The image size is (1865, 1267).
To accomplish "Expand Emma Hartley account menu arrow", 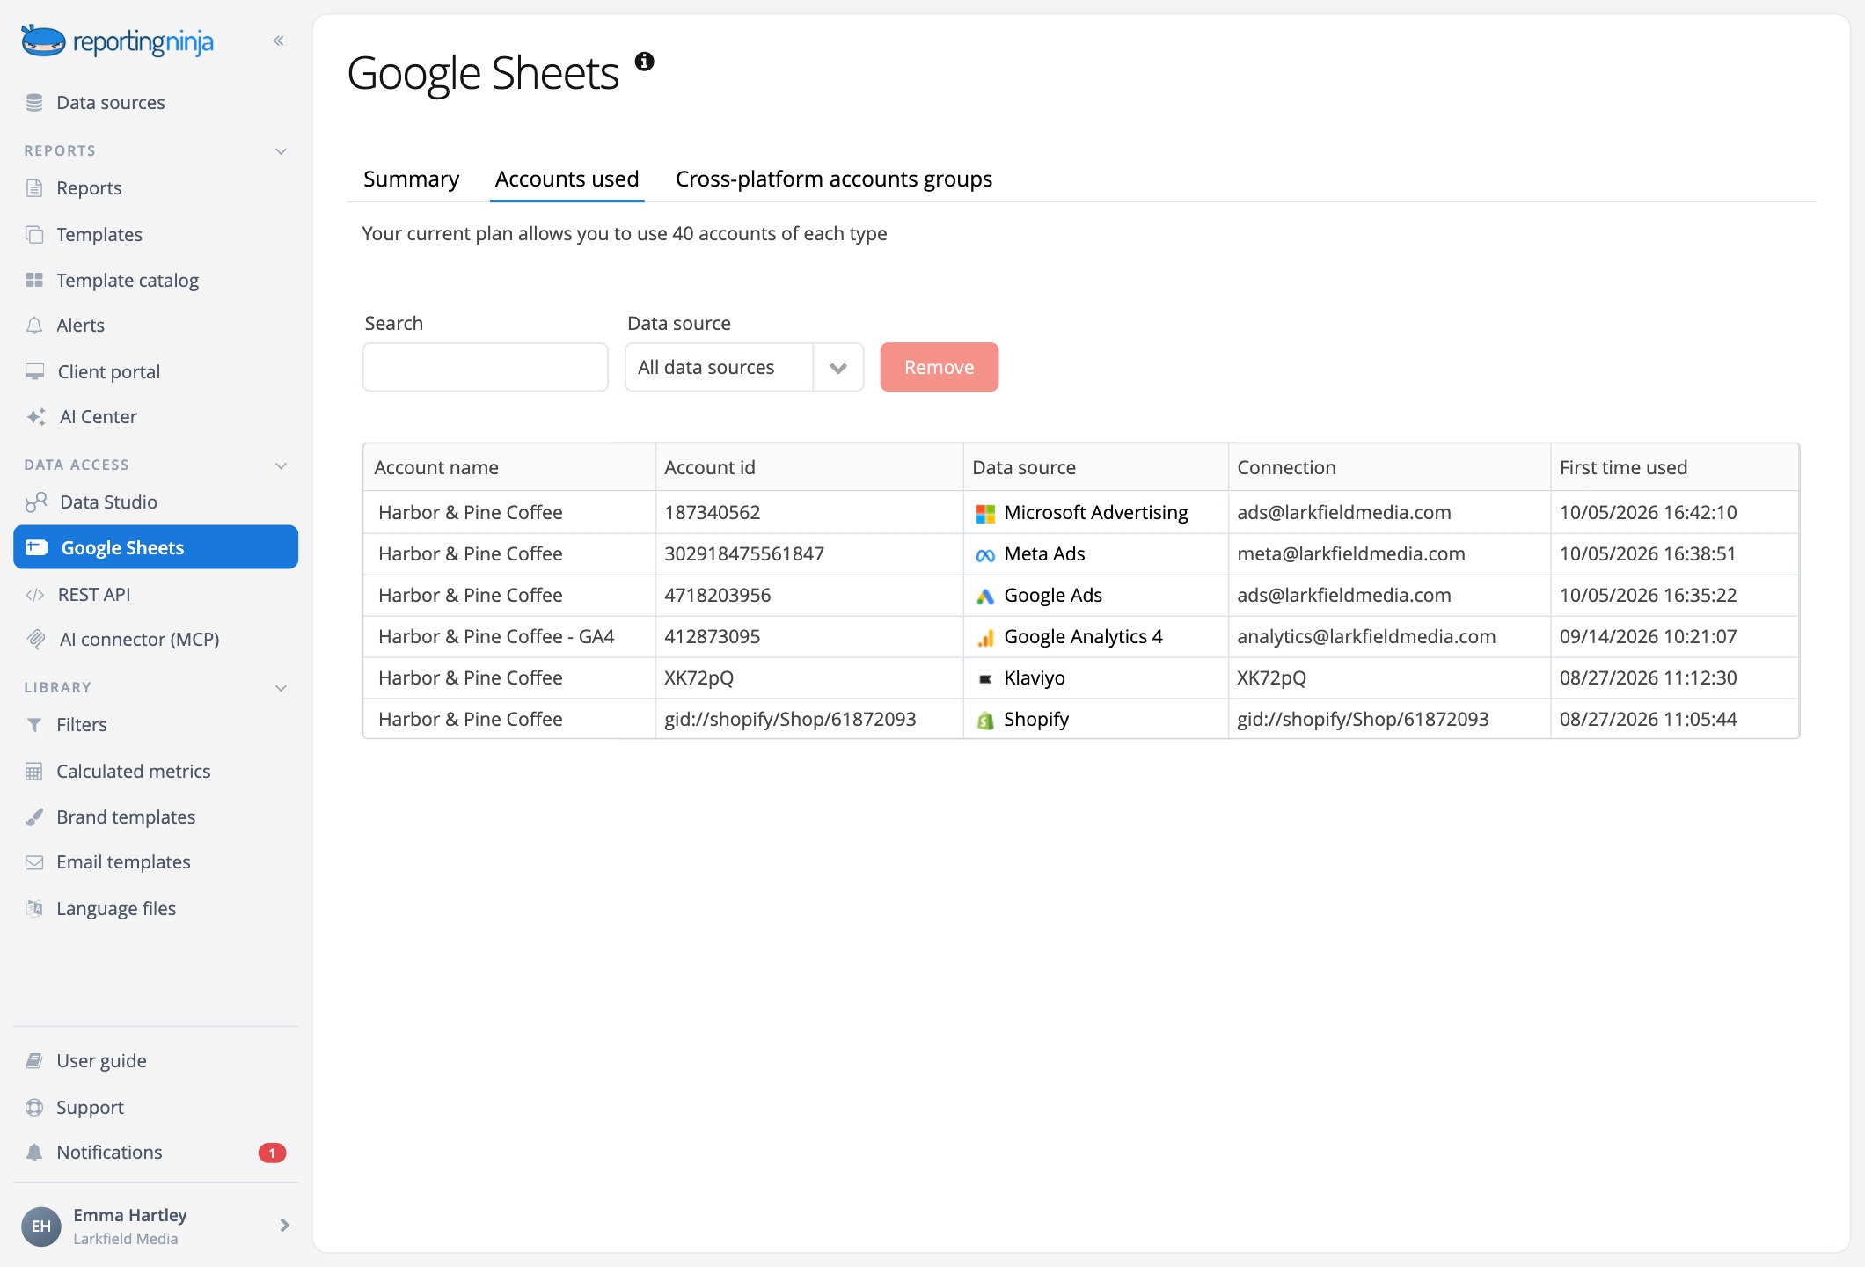I will [x=284, y=1225].
